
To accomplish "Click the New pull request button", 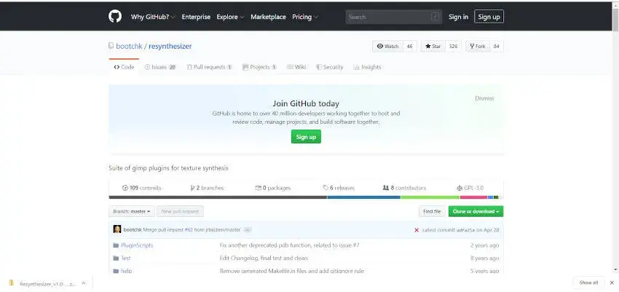I will [180, 211].
